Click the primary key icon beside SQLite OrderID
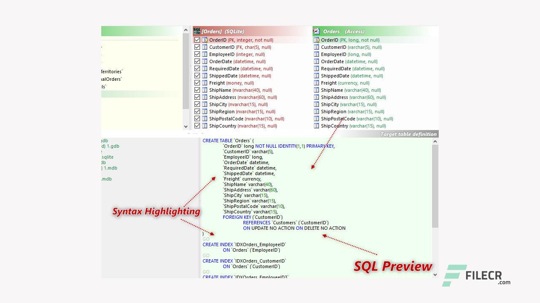This screenshot has width=540, height=303. pyautogui.click(x=205, y=40)
